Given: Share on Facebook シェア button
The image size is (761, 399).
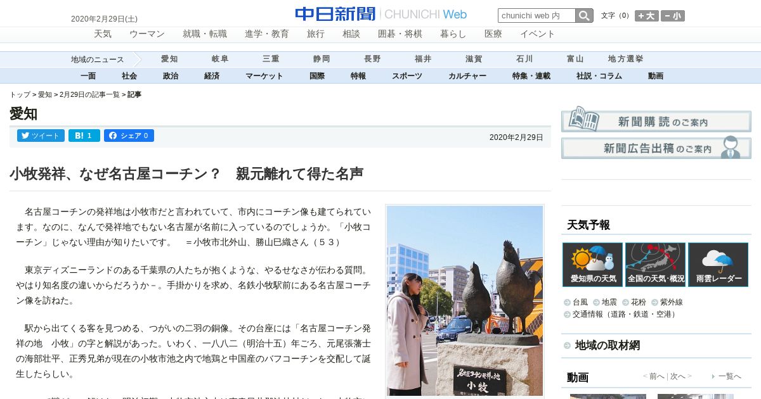Looking at the screenshot, I should point(129,136).
